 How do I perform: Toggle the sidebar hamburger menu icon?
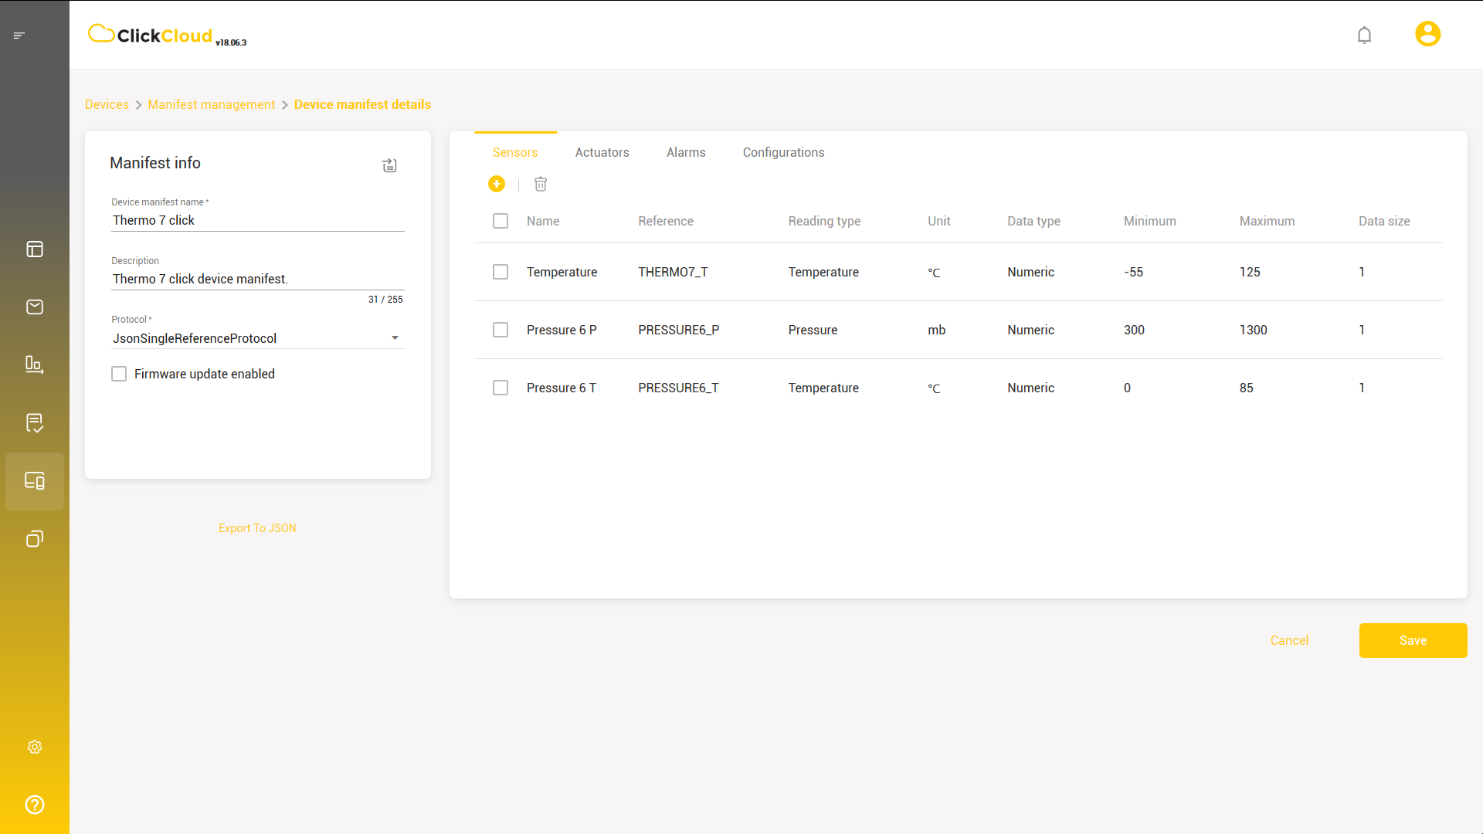[19, 36]
